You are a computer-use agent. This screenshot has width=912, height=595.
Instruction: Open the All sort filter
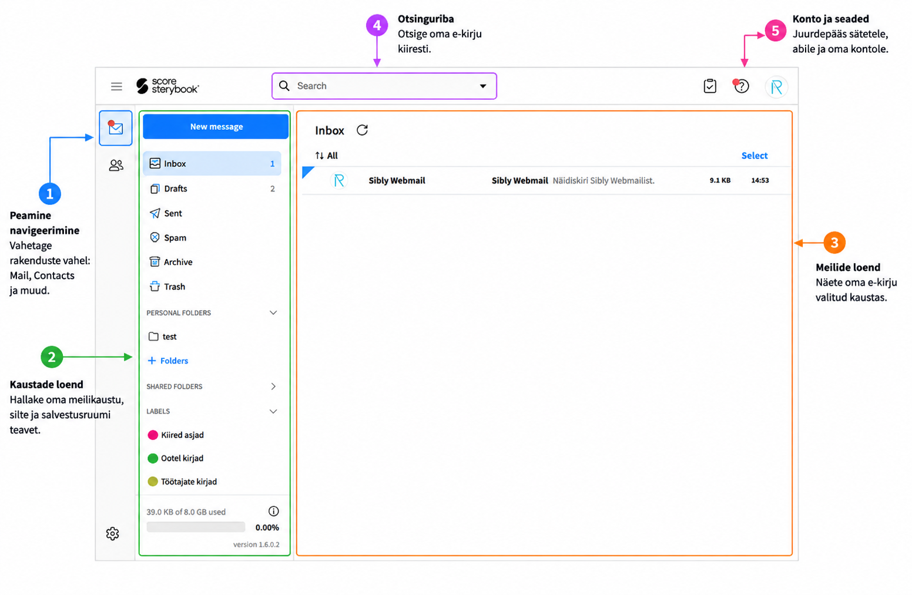tap(327, 156)
